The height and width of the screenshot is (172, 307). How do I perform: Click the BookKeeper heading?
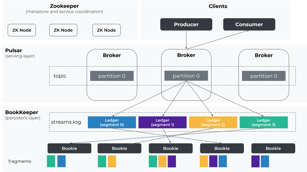coord(21,112)
